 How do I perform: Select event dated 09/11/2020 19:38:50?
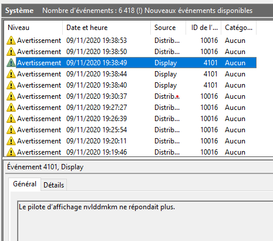[x=131, y=52]
